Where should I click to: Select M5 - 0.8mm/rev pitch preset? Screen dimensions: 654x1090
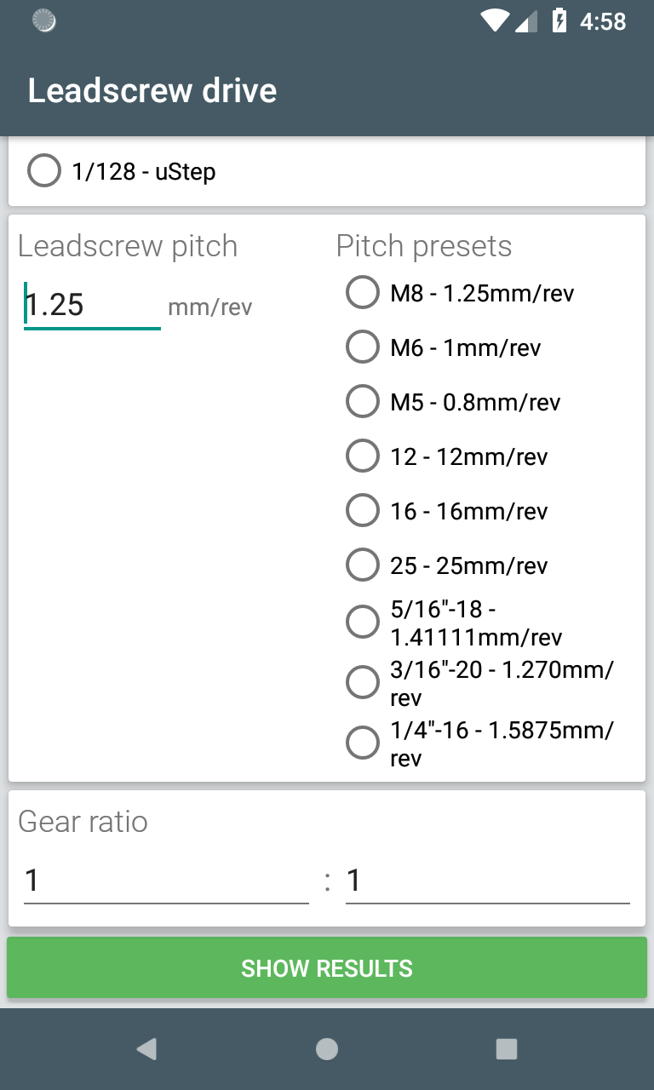453,402
